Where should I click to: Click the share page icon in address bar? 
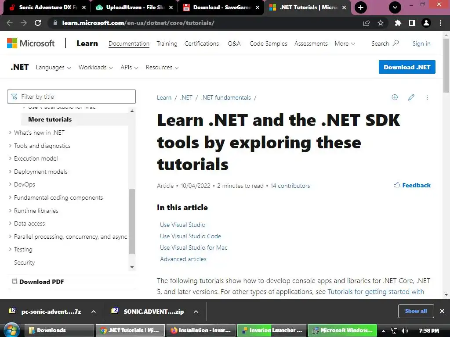coord(367,23)
